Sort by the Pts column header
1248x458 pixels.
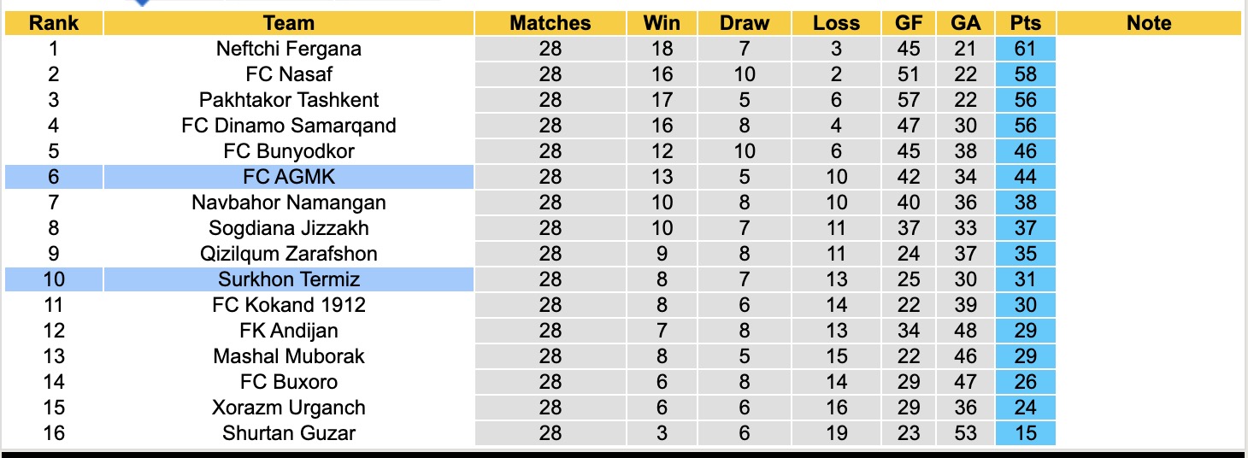[1025, 23]
